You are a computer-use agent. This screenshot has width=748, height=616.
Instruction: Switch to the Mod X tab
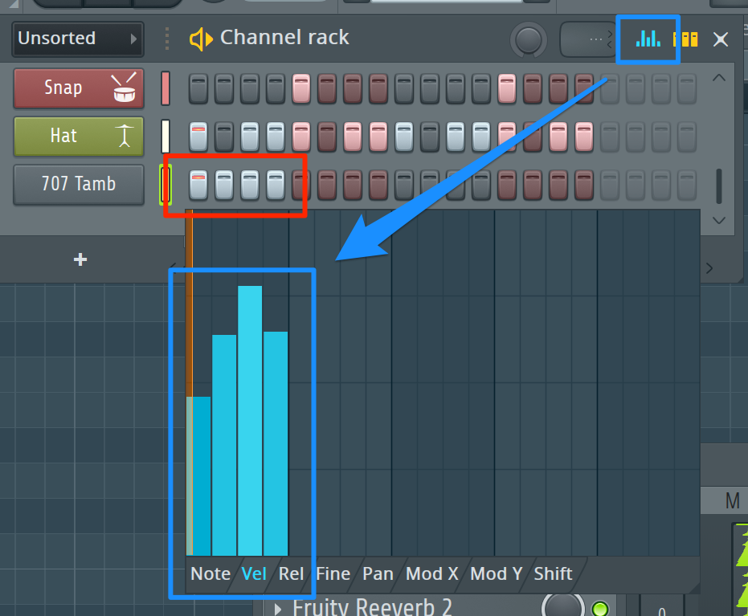coord(431,574)
